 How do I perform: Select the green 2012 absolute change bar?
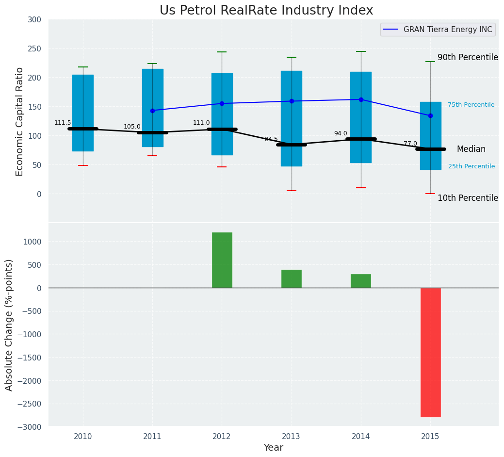(222, 260)
